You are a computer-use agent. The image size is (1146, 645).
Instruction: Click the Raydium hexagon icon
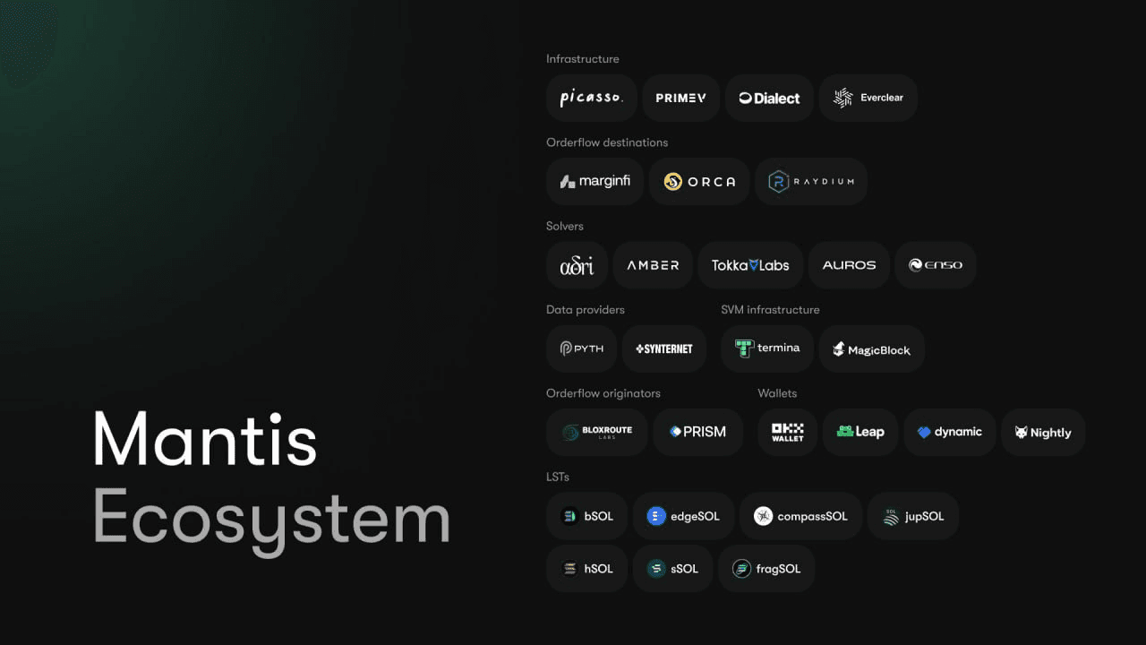pyautogui.click(x=779, y=182)
